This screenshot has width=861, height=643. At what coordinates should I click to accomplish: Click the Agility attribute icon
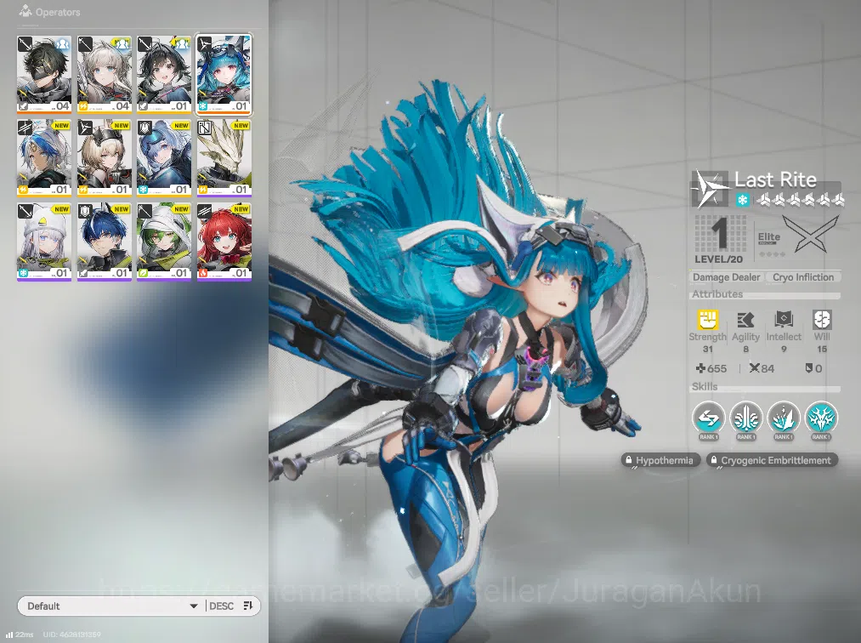coord(745,320)
